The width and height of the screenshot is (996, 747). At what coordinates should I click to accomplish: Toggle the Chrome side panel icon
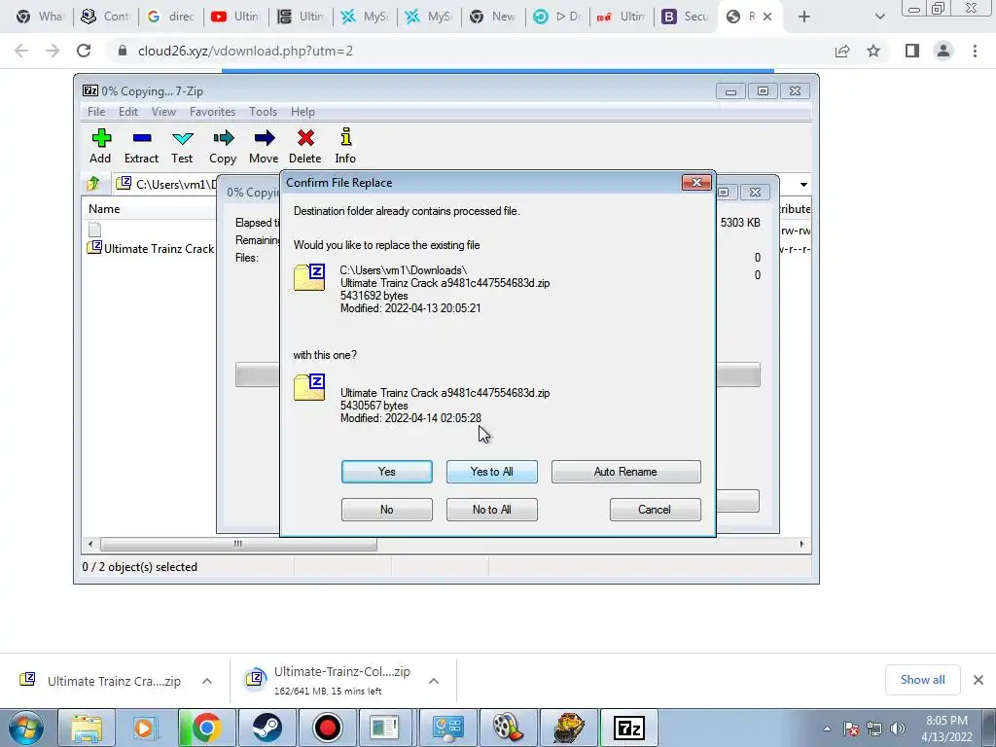(x=912, y=51)
